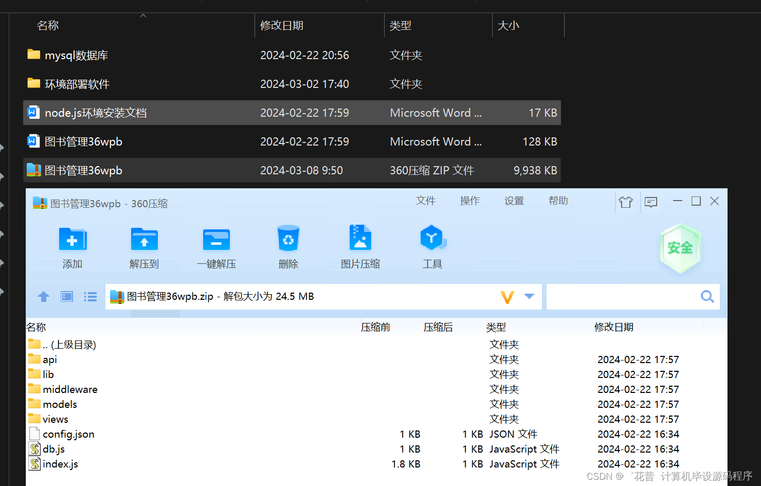
Task: Select the 解压到 (Extract to) icon
Action: tap(144, 247)
